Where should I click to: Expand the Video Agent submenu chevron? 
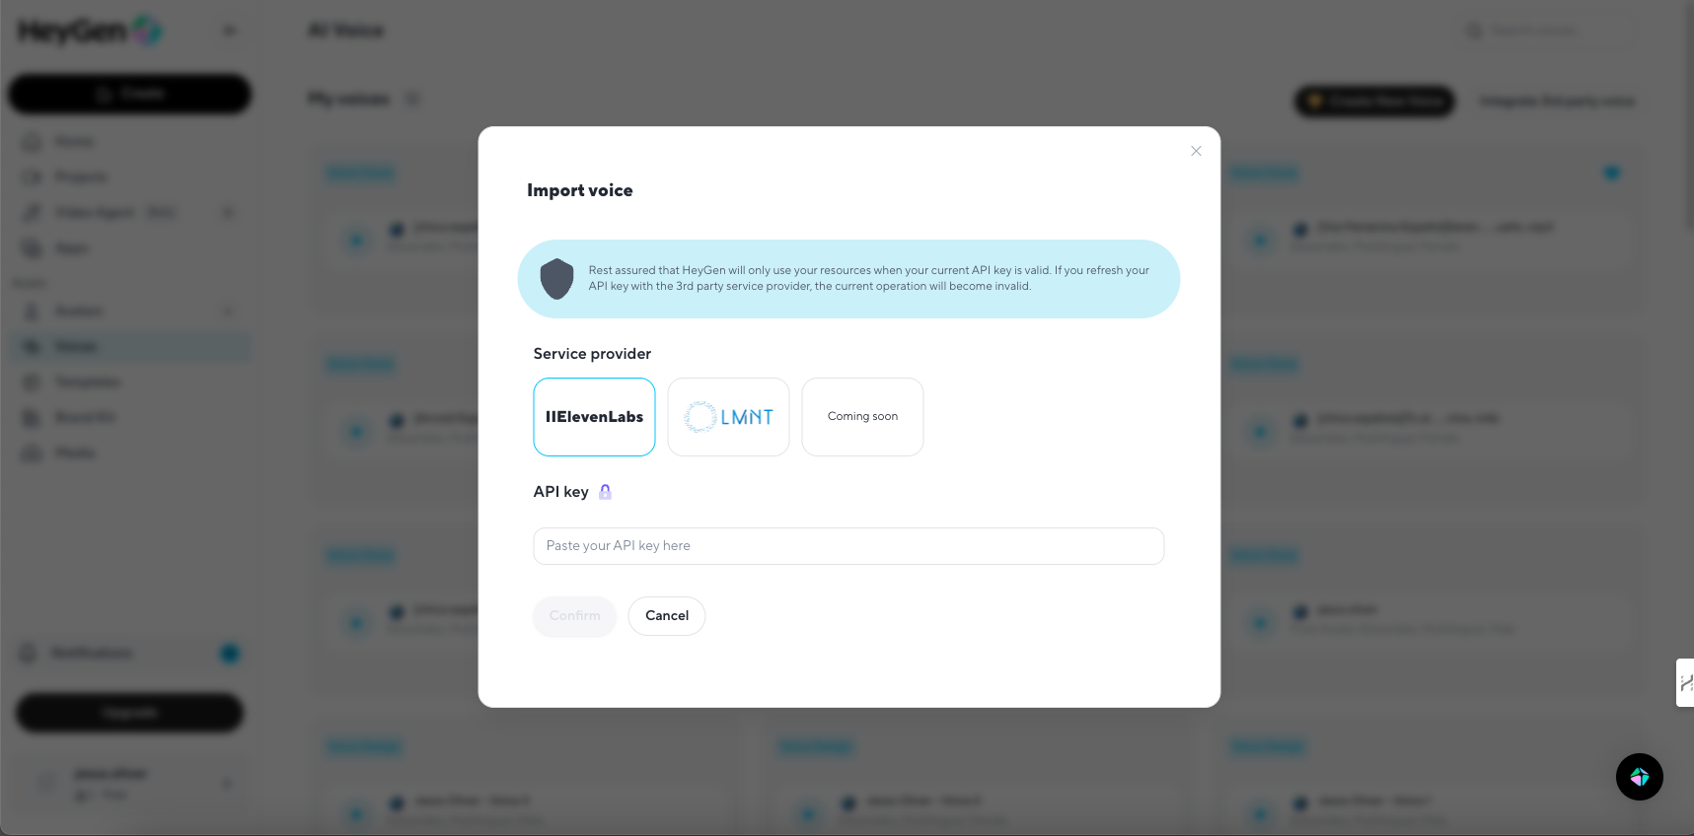(228, 212)
